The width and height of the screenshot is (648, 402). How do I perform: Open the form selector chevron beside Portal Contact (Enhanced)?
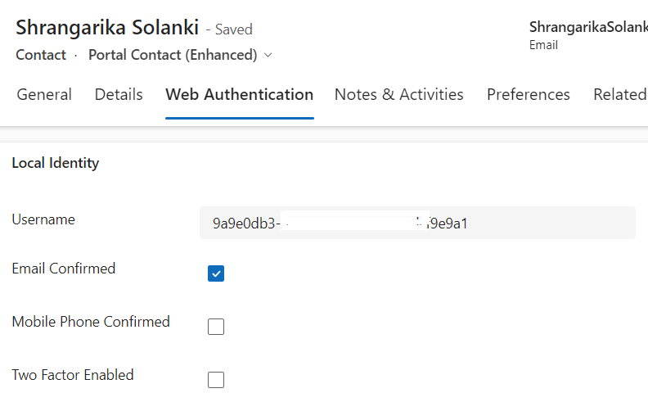tap(268, 56)
